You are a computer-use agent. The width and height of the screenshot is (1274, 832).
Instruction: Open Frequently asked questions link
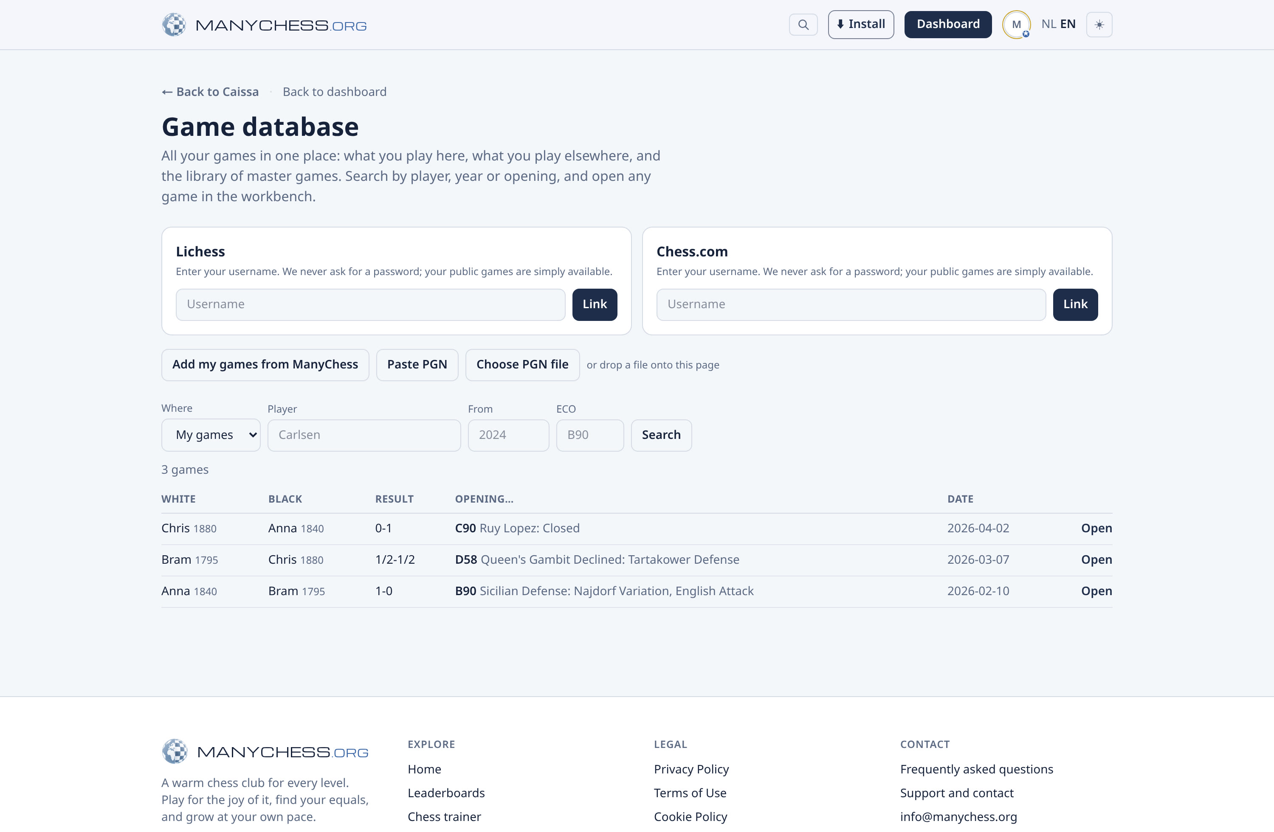[x=976, y=770]
